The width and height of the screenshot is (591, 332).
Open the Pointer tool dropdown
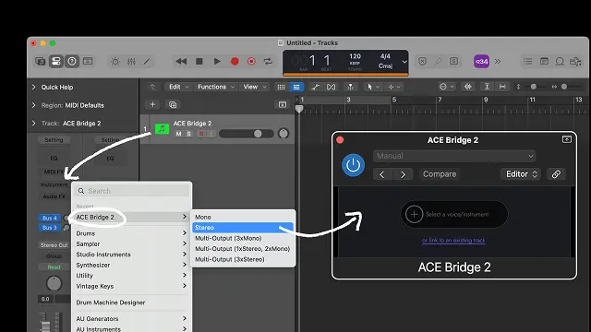[x=373, y=87]
